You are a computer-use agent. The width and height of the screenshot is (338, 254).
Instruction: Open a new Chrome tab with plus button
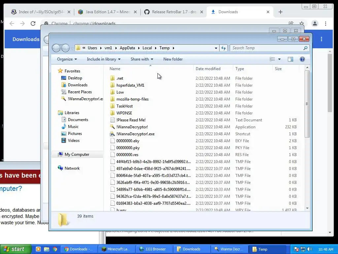point(280,12)
